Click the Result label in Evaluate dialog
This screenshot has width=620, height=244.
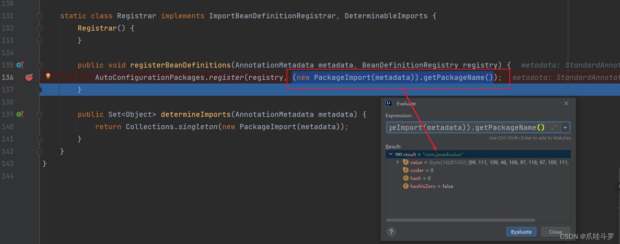[393, 147]
